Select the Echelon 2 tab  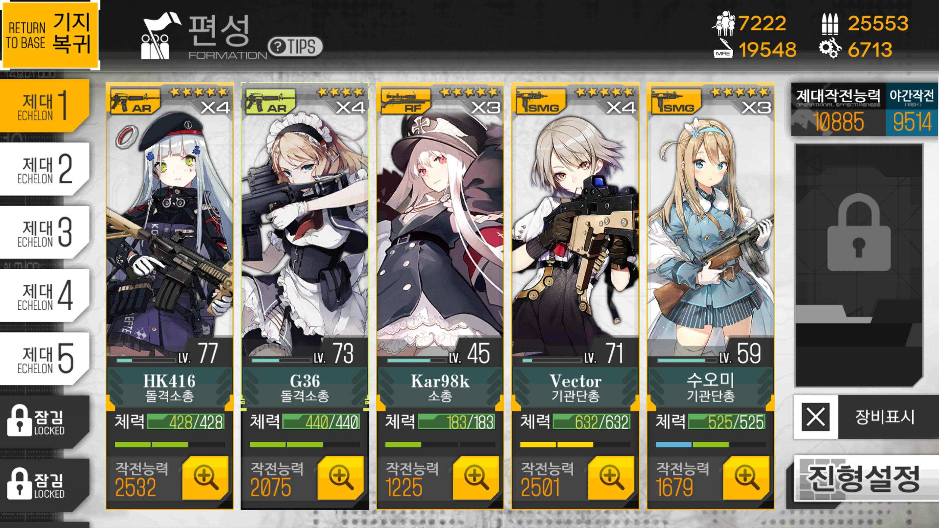point(45,169)
